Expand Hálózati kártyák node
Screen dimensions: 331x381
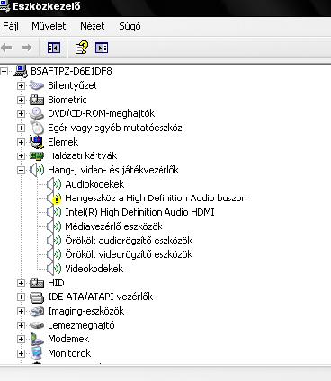[x=21, y=155]
